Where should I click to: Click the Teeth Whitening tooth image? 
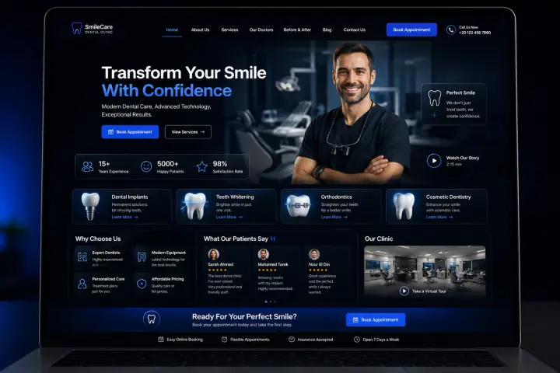tap(195, 206)
